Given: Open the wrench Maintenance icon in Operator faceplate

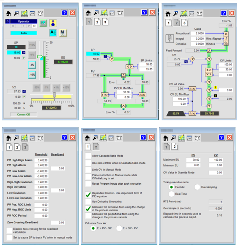Looking at the screenshot, I should [16, 13].
